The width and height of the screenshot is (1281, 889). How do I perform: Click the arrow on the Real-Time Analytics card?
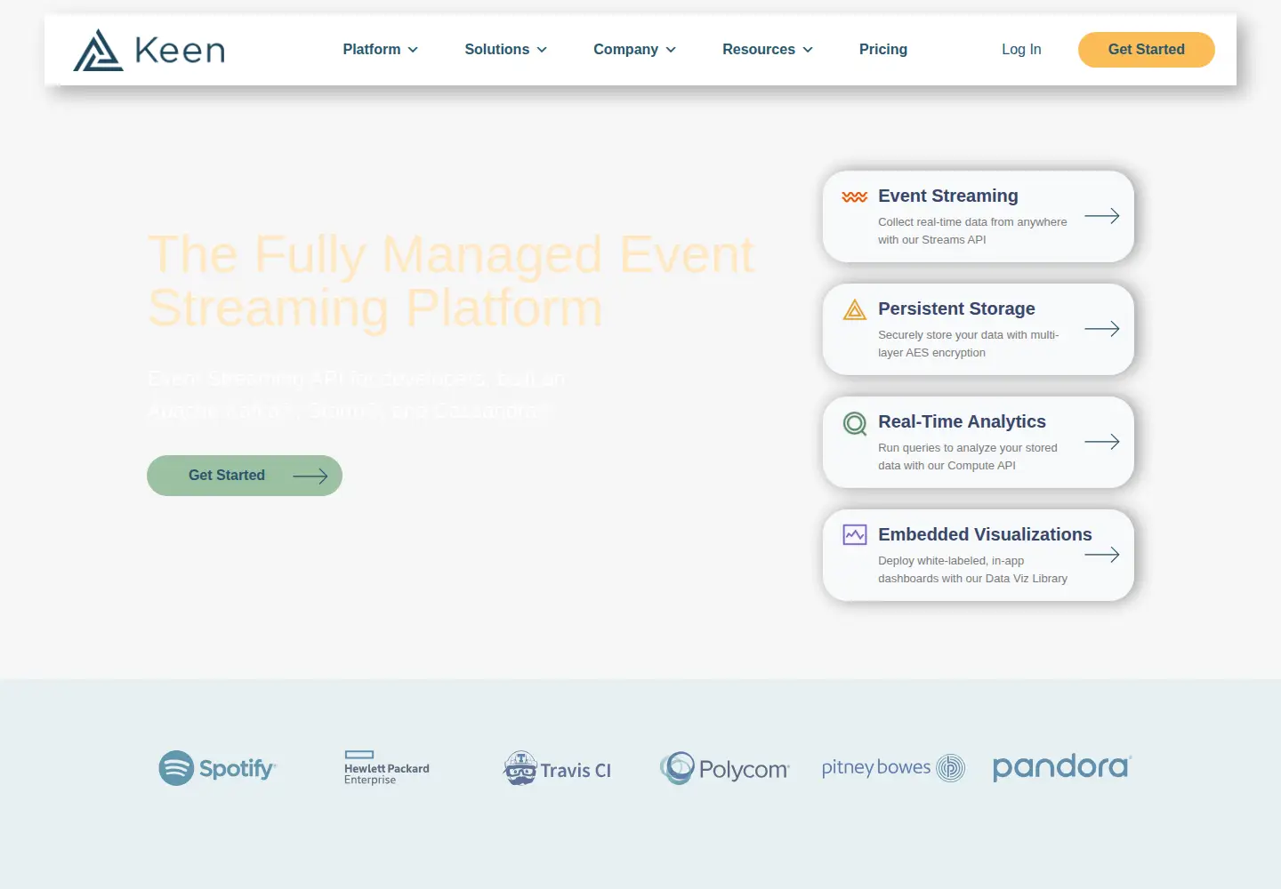pos(1102,442)
